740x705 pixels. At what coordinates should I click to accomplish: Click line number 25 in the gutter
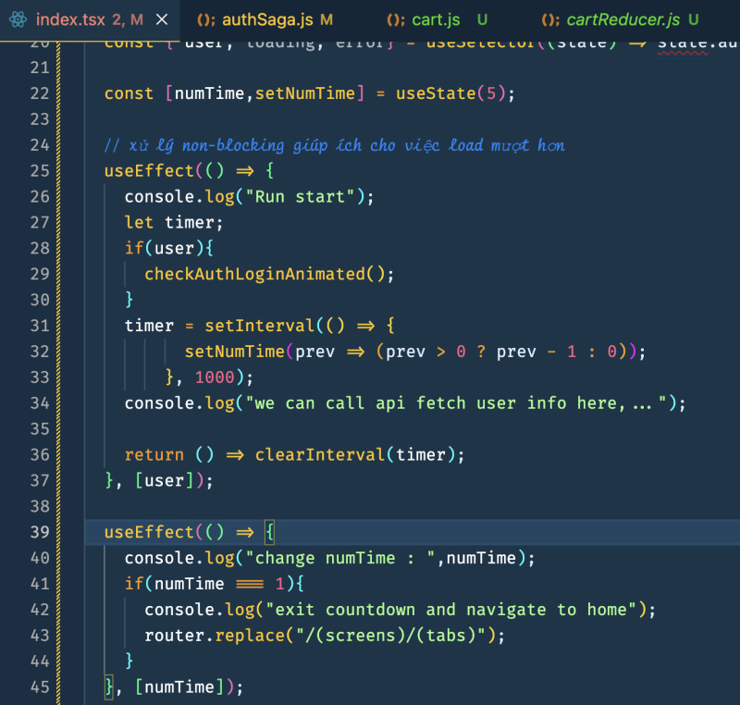pyautogui.click(x=39, y=170)
